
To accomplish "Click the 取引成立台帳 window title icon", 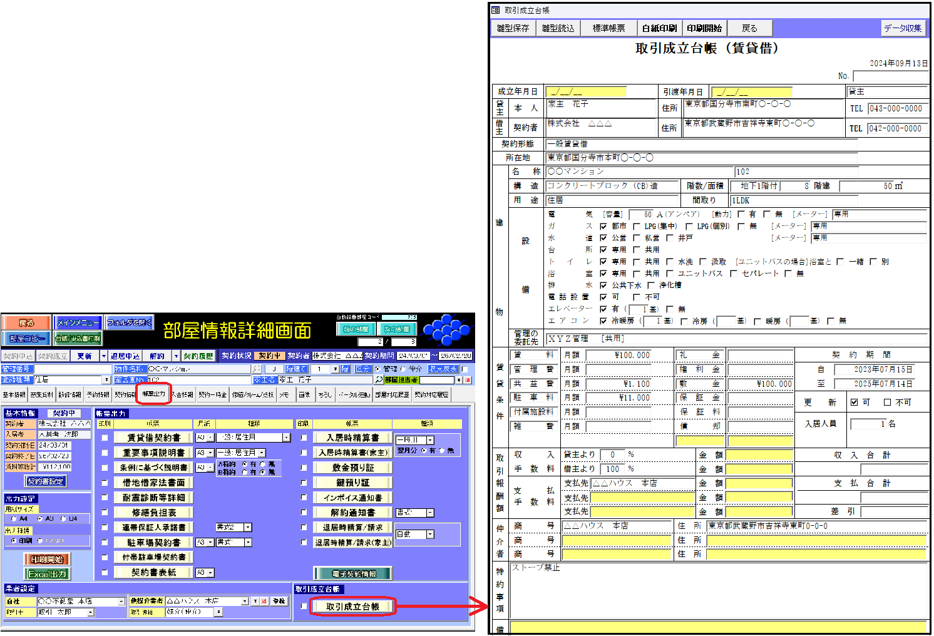I will tap(496, 10).
